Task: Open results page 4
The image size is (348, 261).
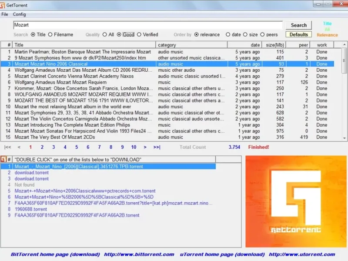Action: [65, 147]
